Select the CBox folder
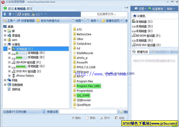Viewport: 179px width, 127px height. click(80, 39)
